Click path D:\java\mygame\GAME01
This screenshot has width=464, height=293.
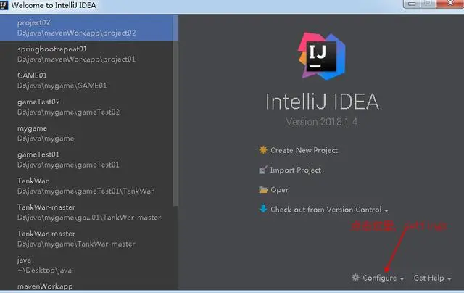click(62, 86)
